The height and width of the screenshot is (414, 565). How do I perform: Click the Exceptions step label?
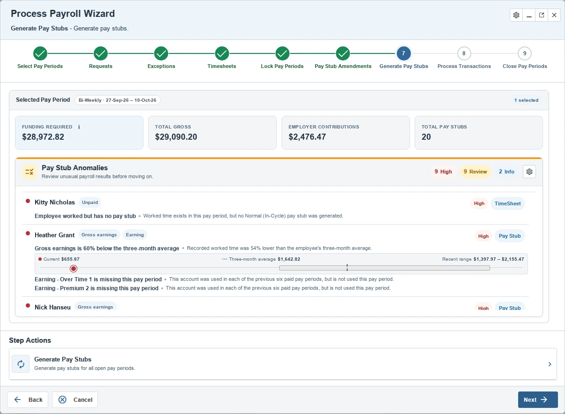(x=161, y=66)
